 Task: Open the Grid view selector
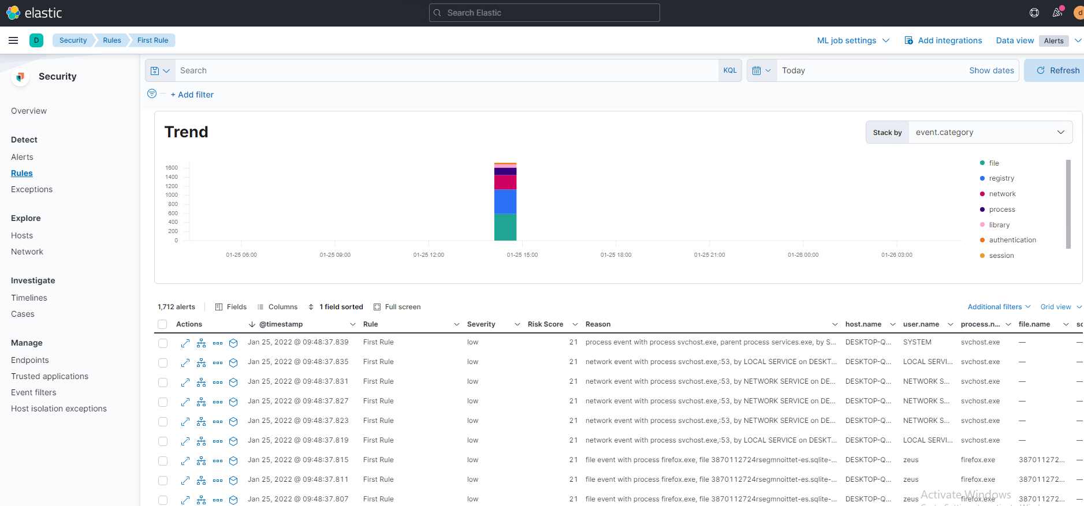[1061, 307]
